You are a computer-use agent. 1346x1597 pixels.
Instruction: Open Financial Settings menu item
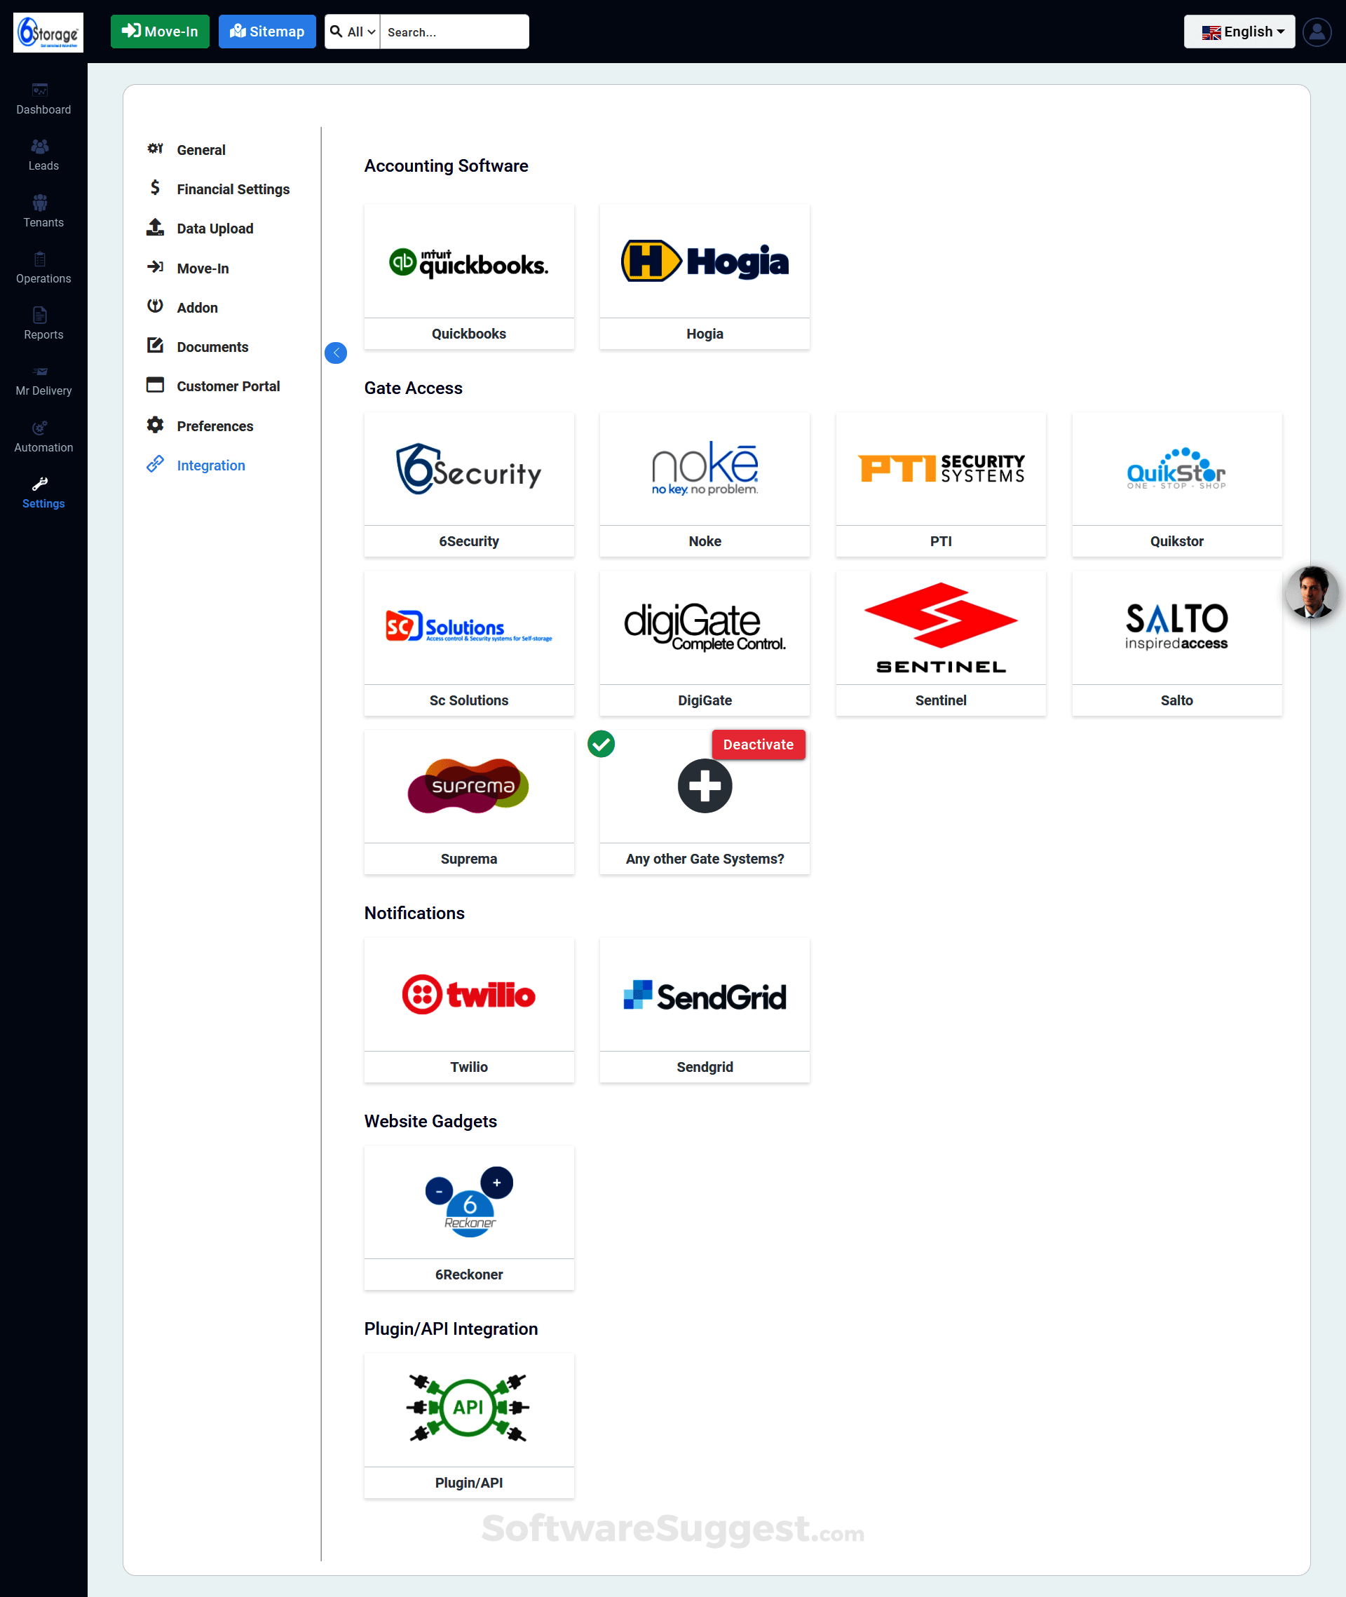(233, 189)
